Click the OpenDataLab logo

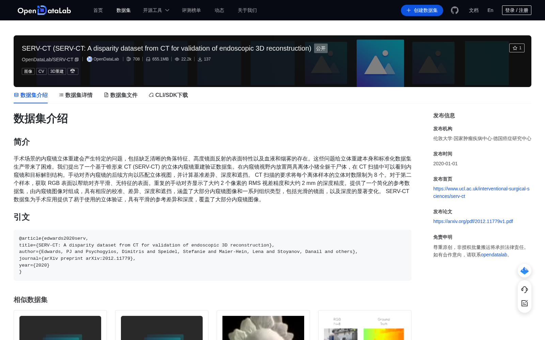(x=44, y=10)
